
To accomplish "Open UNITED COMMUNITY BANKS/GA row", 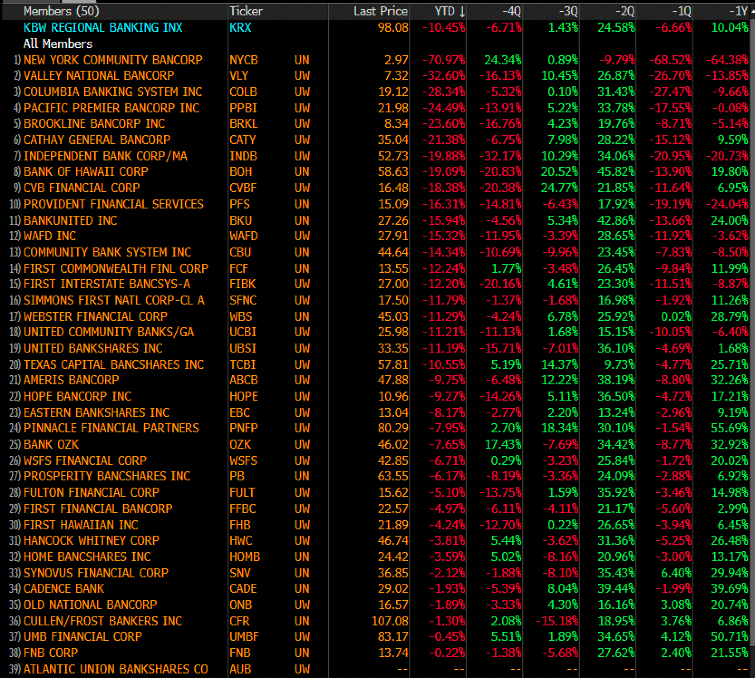I will (x=376, y=332).
